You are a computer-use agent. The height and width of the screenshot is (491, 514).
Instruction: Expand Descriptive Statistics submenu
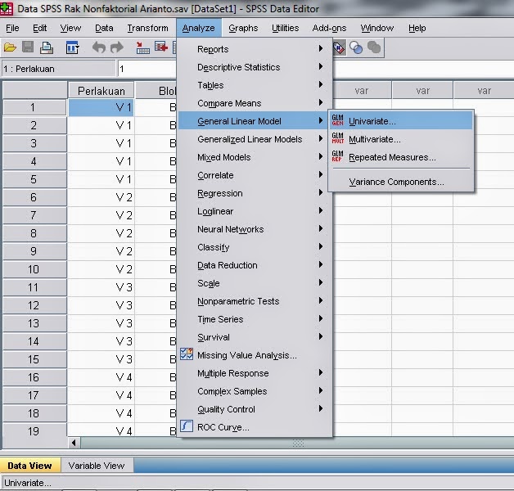[255, 67]
